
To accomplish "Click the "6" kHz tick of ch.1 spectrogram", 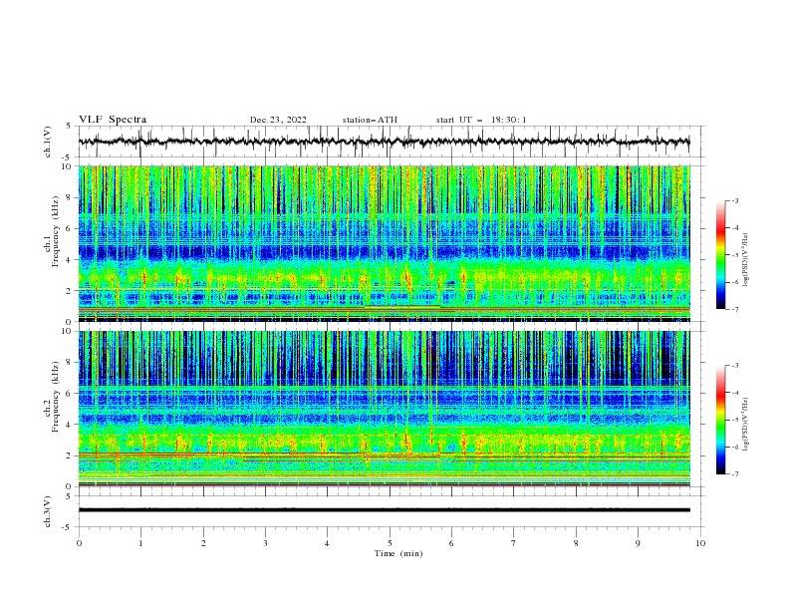I will 70,229.
